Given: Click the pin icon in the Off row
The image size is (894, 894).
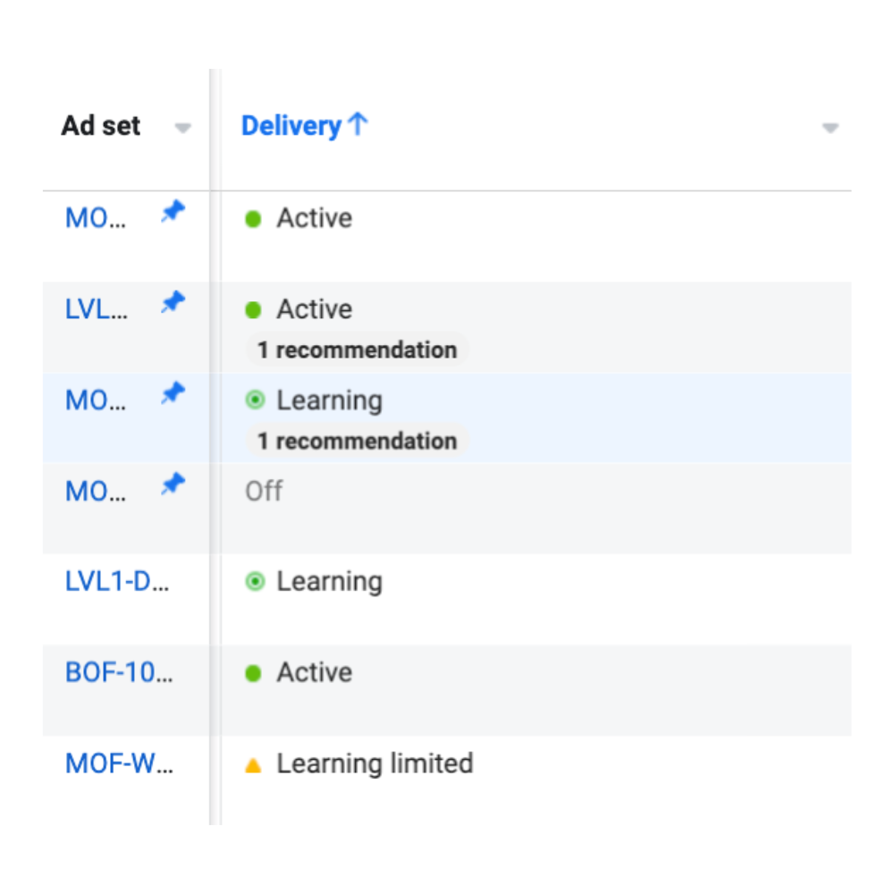Looking at the screenshot, I should tap(173, 484).
